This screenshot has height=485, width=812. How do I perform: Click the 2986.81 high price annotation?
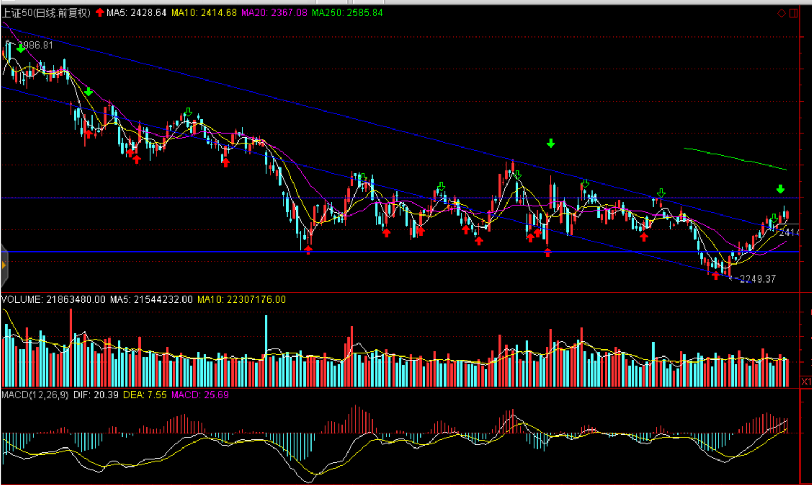(x=35, y=45)
